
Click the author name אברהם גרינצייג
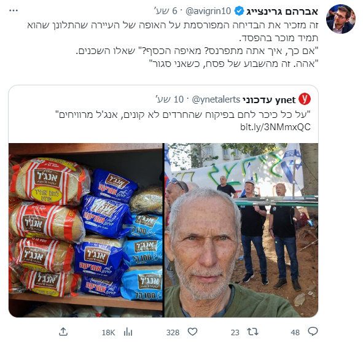click(x=282, y=11)
